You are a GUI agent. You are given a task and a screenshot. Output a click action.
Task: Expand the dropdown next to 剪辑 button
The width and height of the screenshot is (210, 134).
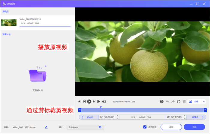click(x=204, y=102)
